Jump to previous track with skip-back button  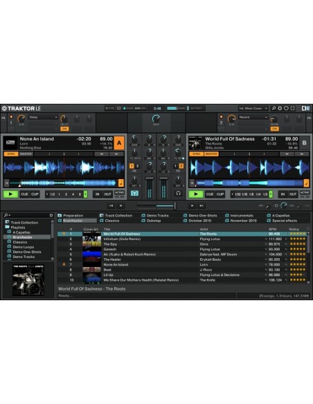[x=111, y=205]
